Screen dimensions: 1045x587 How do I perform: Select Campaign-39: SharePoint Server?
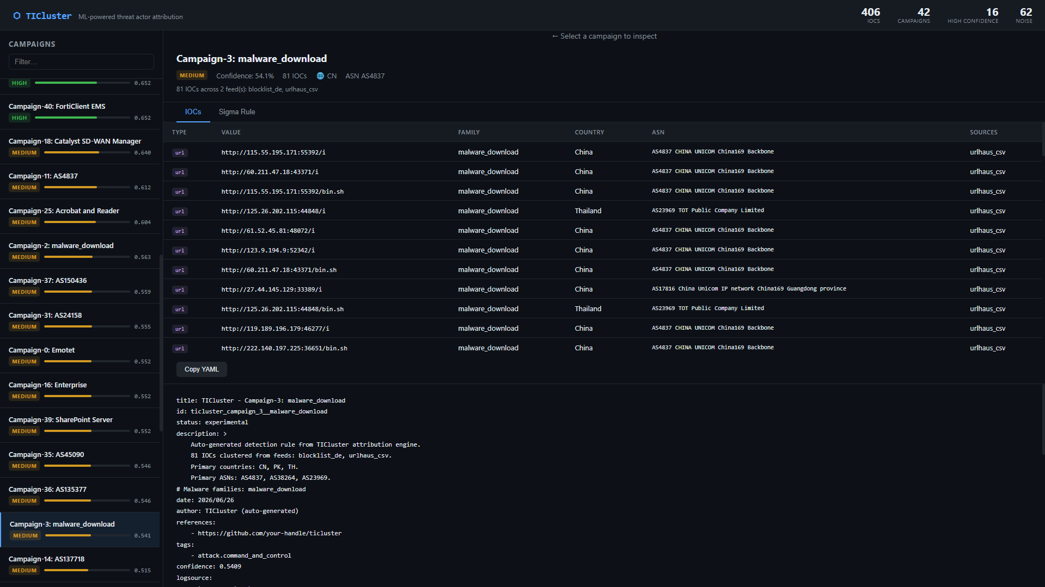click(x=80, y=425)
